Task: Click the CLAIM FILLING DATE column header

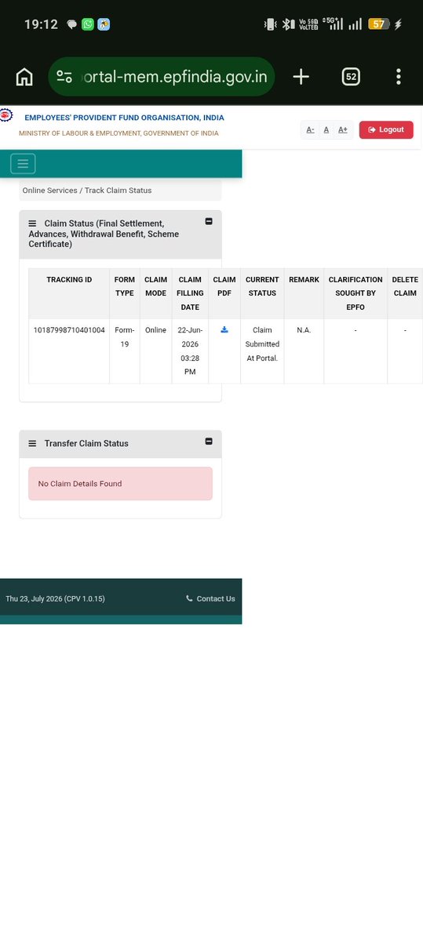Action: coord(190,293)
